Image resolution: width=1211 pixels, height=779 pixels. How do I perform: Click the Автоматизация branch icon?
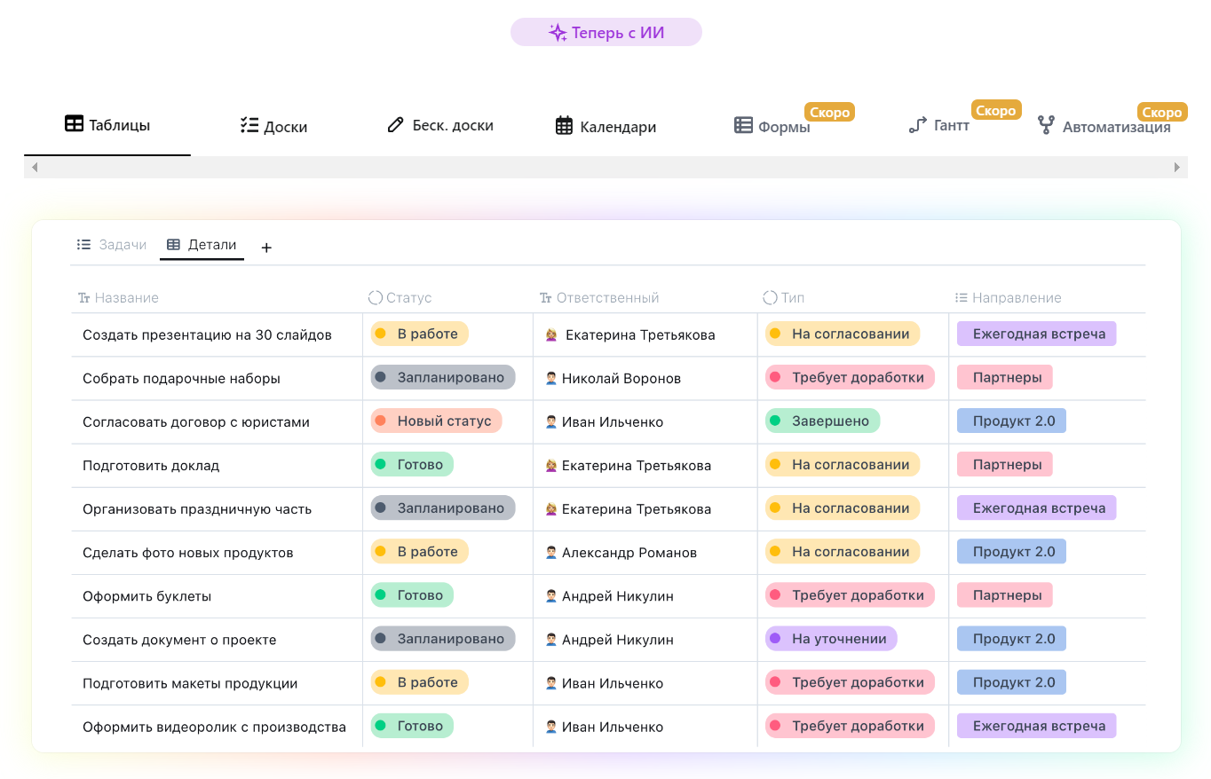(x=1046, y=126)
